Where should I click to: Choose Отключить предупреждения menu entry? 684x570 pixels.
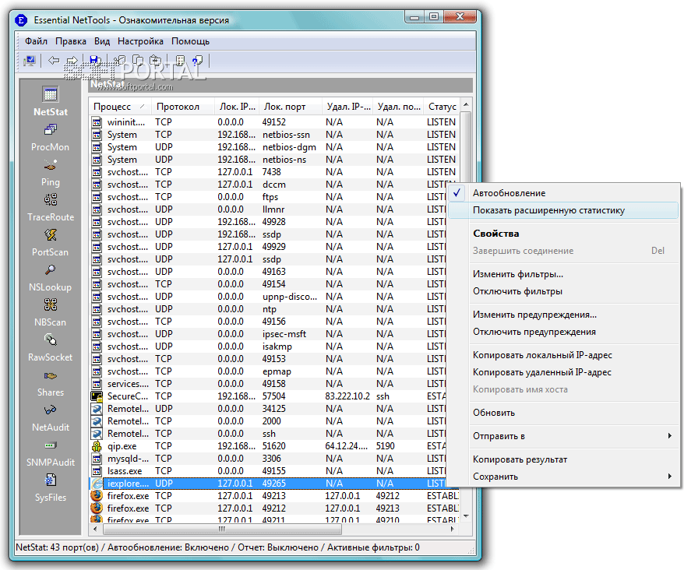click(x=563, y=332)
